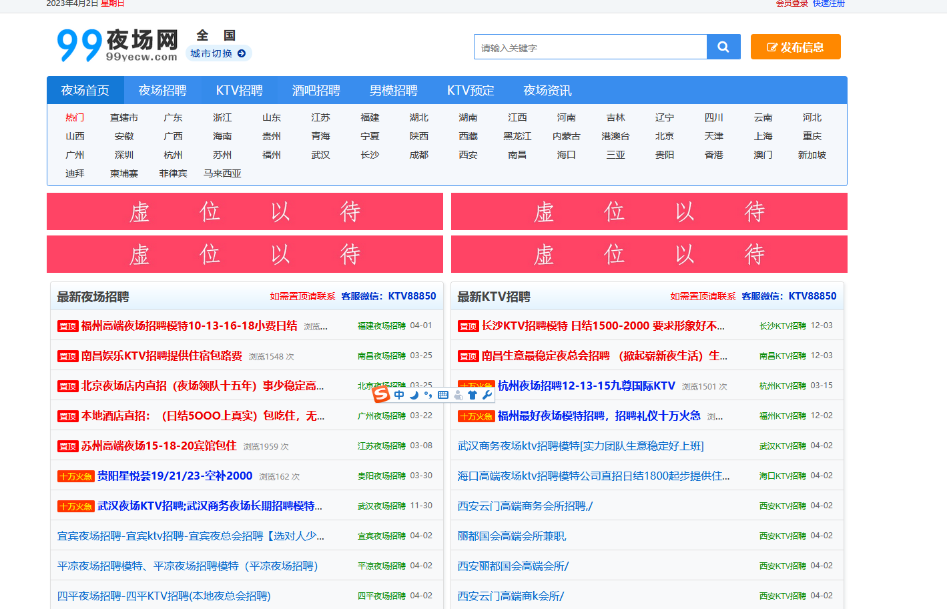Click 发布信息 orange button
Image resolution: width=947 pixels, height=609 pixels.
[796, 47]
